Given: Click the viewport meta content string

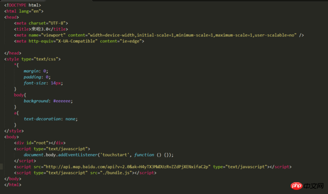Looking at the screenshot, I should pos(192,35).
